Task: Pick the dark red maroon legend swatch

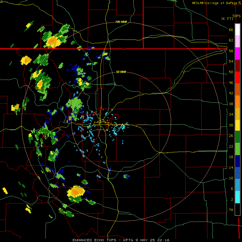Action: 237,66
